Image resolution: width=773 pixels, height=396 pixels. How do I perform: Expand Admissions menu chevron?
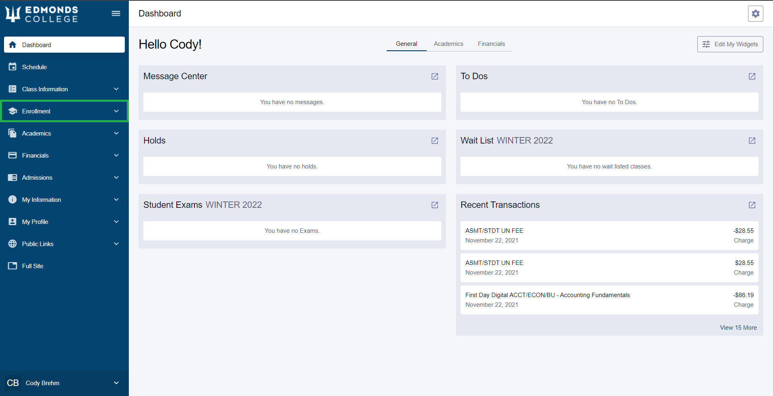pos(116,177)
